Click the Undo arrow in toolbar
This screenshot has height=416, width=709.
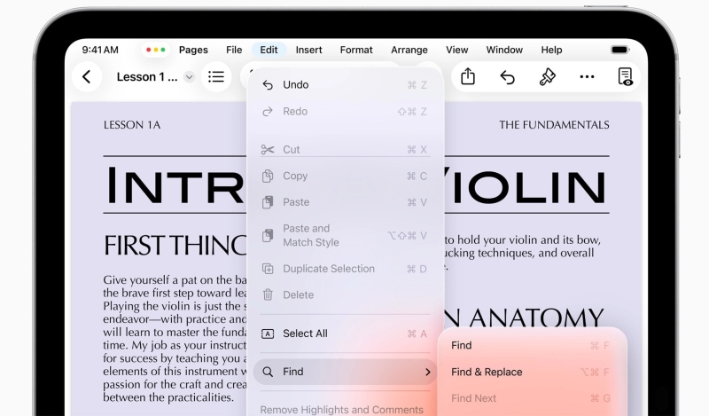point(508,77)
